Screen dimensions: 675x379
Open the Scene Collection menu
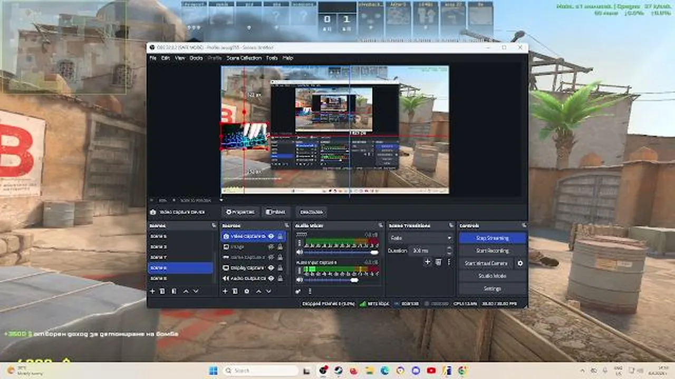tap(244, 58)
